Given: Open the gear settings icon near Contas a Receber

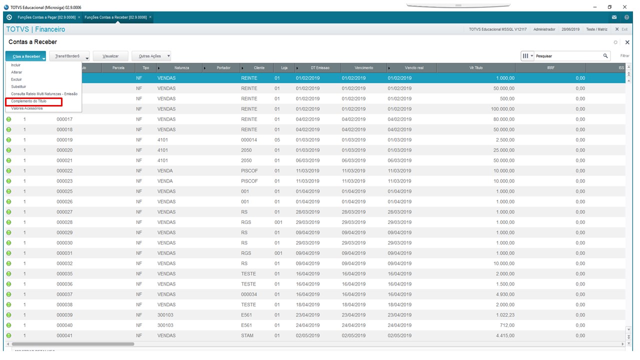Looking at the screenshot, I should (615, 42).
